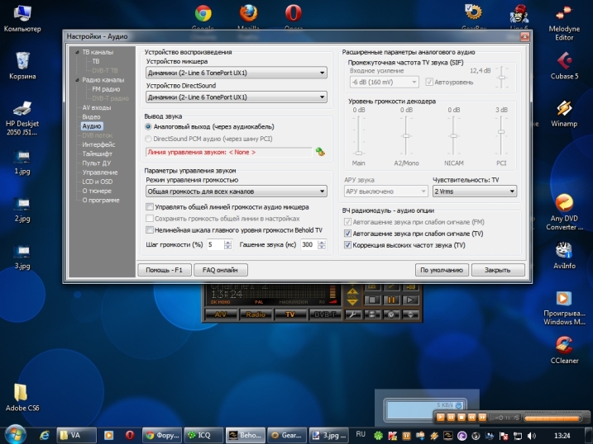
Task: Open CCleaner desktop icon
Action: (563, 347)
